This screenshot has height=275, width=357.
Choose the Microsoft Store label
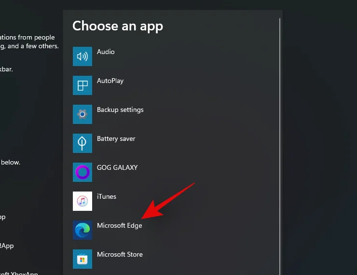click(120, 254)
